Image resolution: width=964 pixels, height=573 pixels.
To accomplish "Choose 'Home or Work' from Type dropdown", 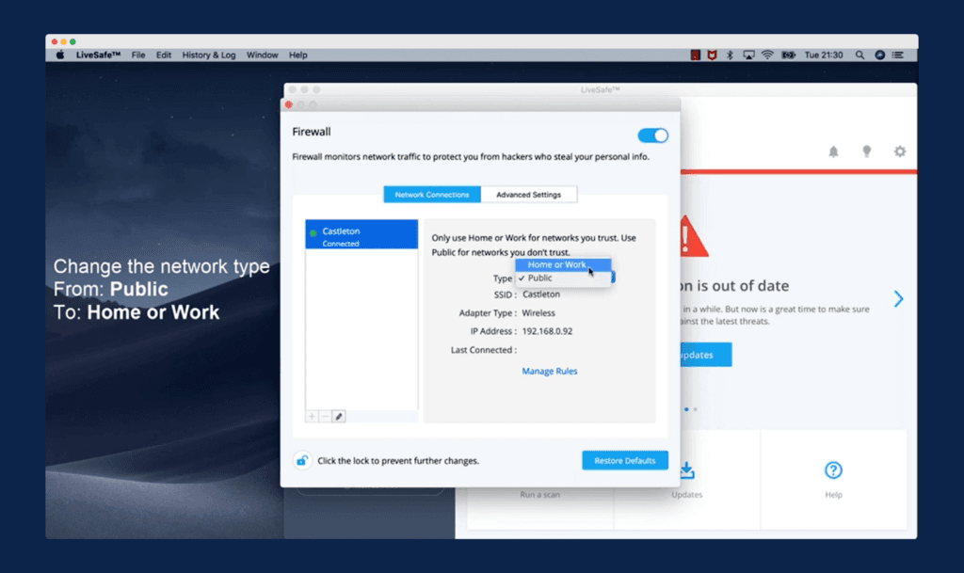I will [556, 265].
